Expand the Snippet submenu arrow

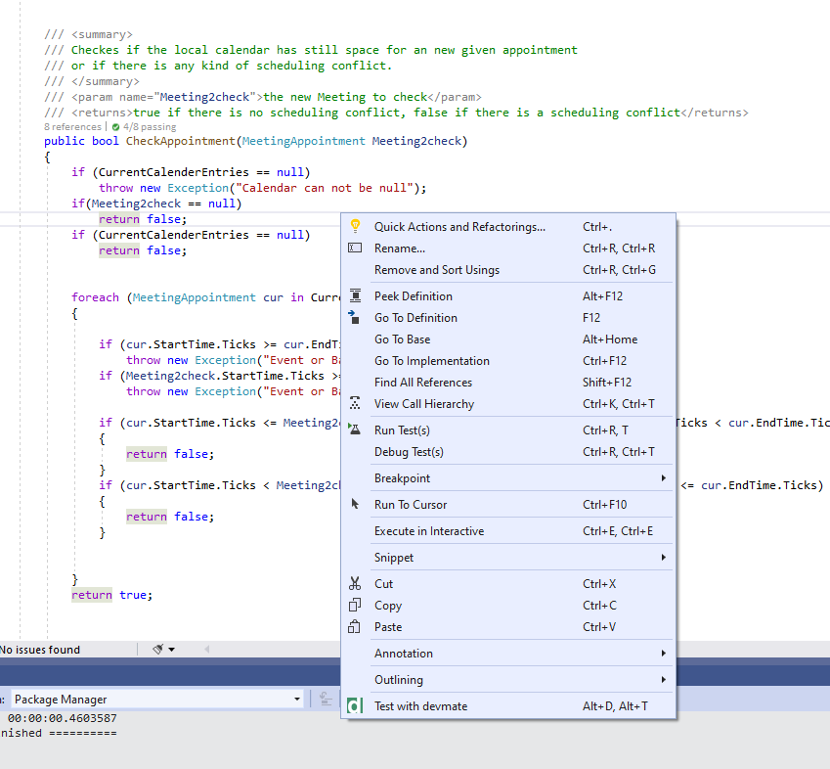663,557
